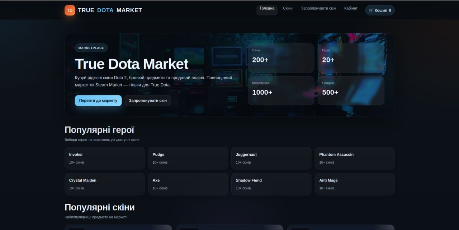Click the True Dota Market hero heading

click(132, 64)
